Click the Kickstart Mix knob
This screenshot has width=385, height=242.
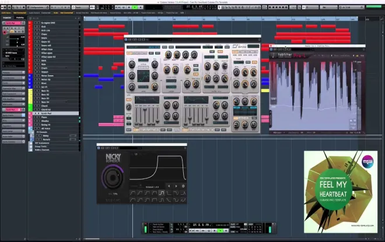[x=113, y=178]
